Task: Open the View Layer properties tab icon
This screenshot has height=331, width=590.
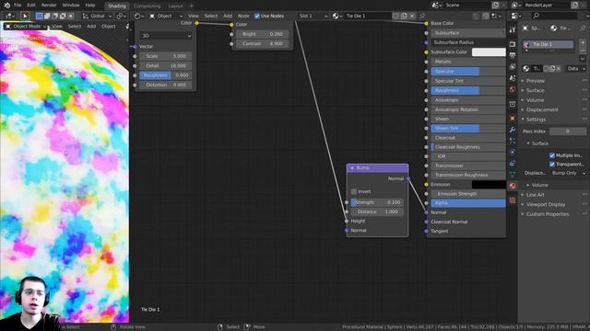Action: tap(513, 67)
